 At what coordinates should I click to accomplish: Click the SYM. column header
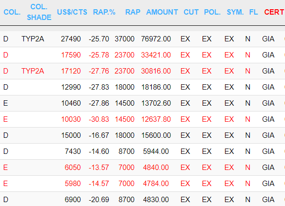(x=235, y=12)
